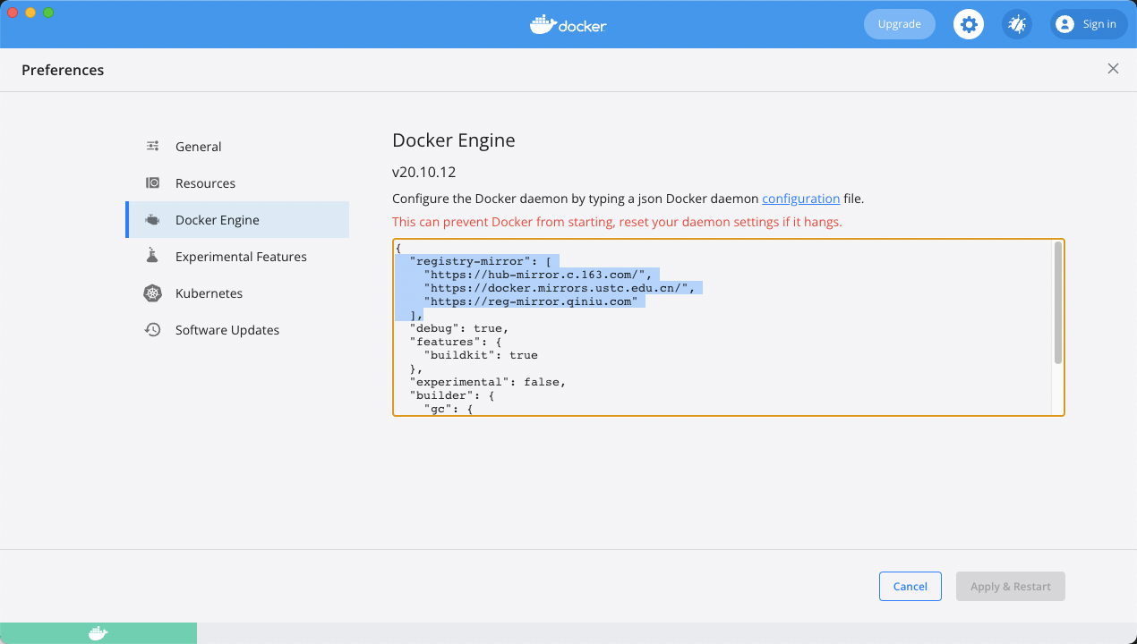Click the Docker whale status bar icon
1137x644 pixels.
click(98, 633)
